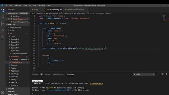Switch to the Debug Console tab
Screen dimensions: 169x95
point(59,74)
